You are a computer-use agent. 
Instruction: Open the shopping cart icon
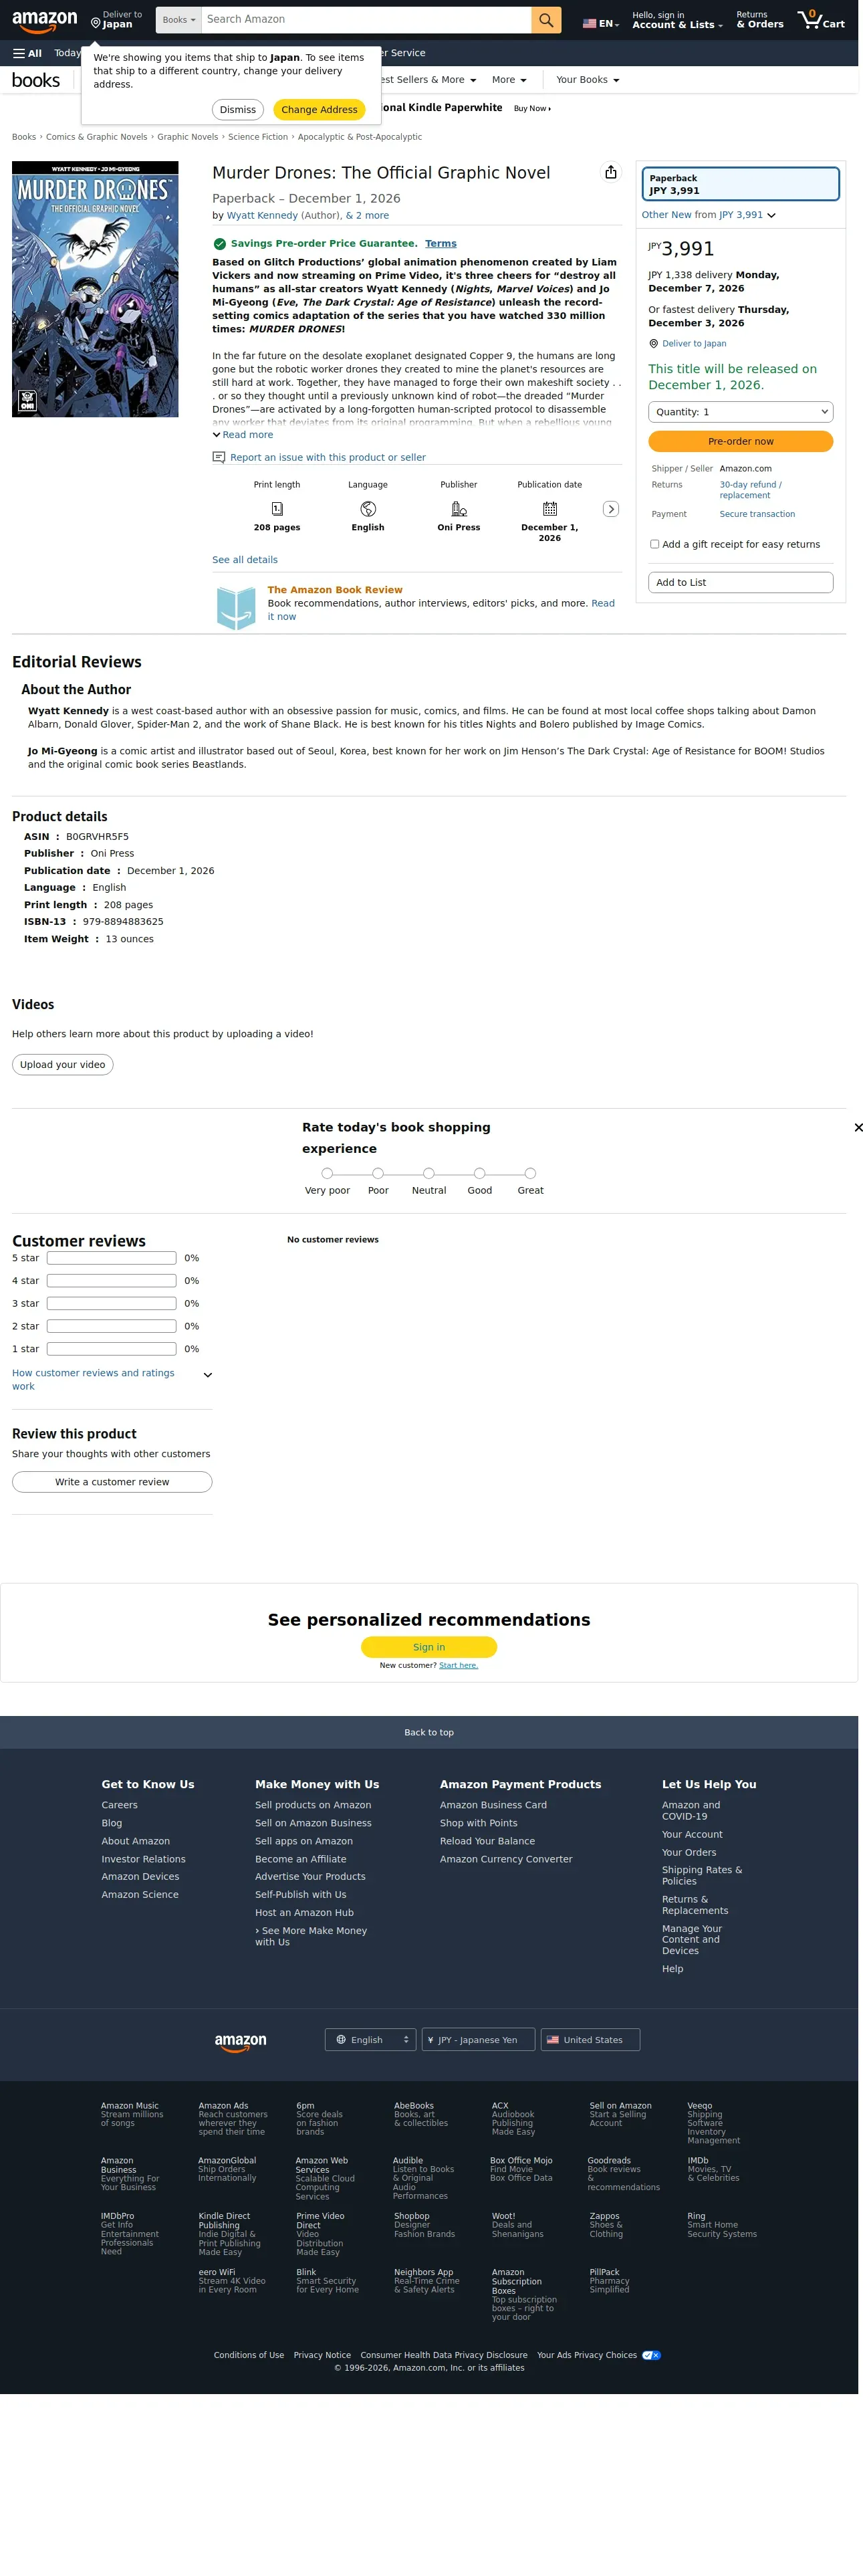[820, 20]
